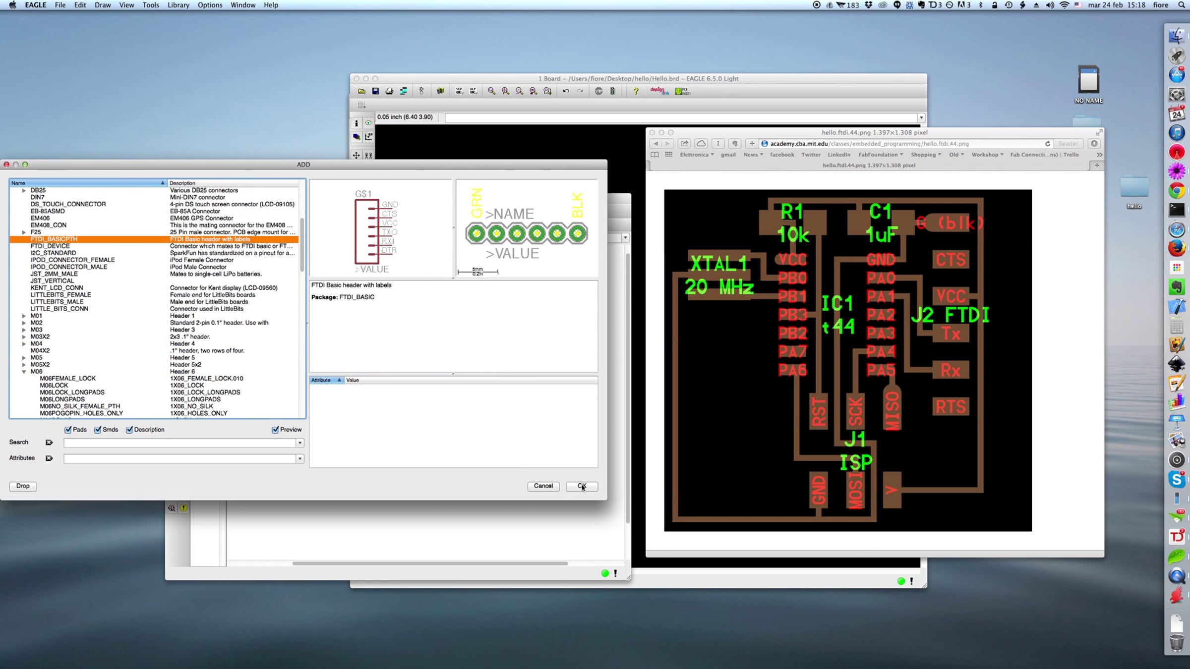1190x669 pixels.
Task: Open Spotlight search in the menu bar
Action: 1181,5
